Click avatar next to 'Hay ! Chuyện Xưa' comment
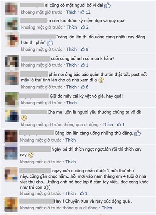 (x=11, y=204)
